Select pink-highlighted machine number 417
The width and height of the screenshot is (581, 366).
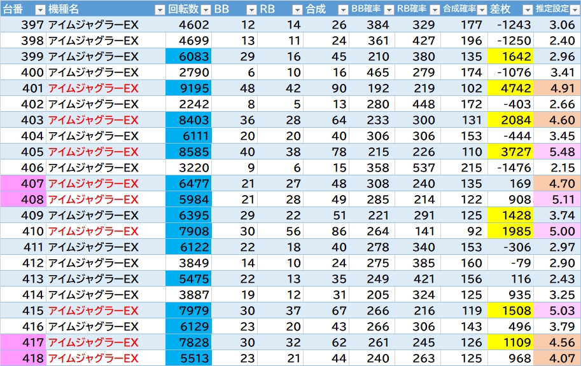coord(23,342)
